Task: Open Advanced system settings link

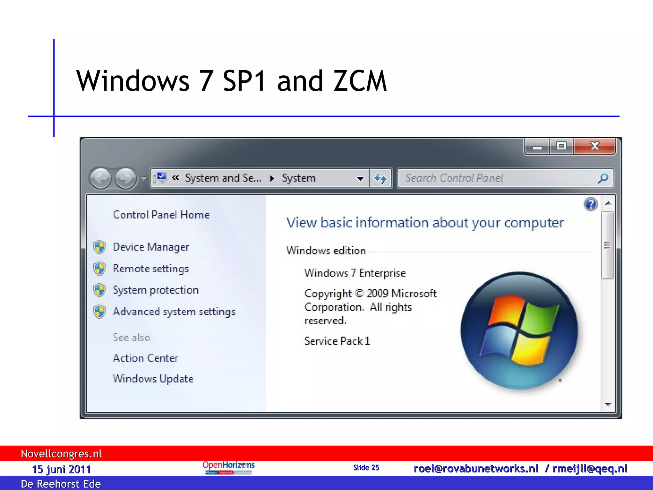Action: (x=174, y=312)
